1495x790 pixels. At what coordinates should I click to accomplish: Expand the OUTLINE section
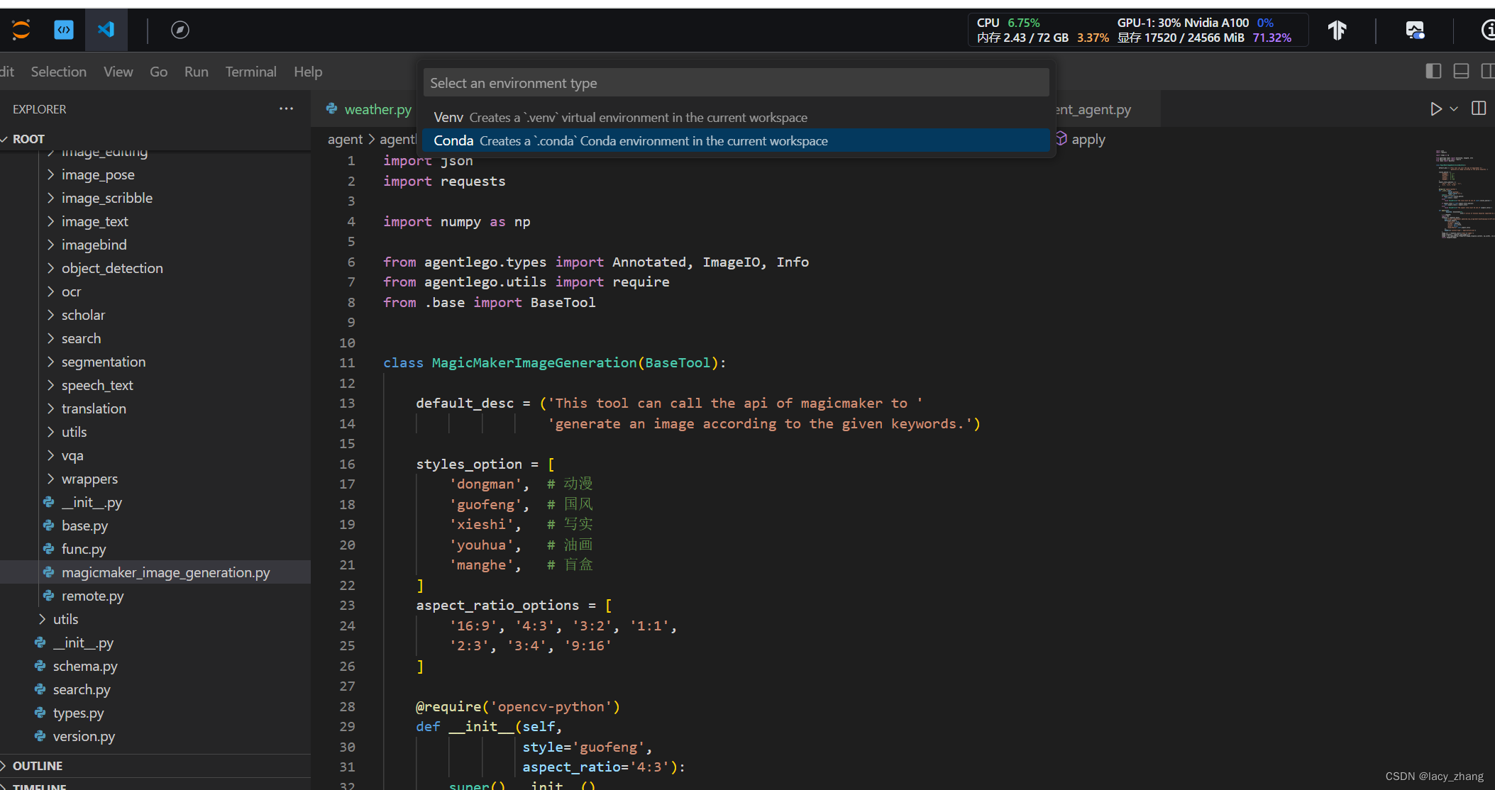click(x=38, y=766)
